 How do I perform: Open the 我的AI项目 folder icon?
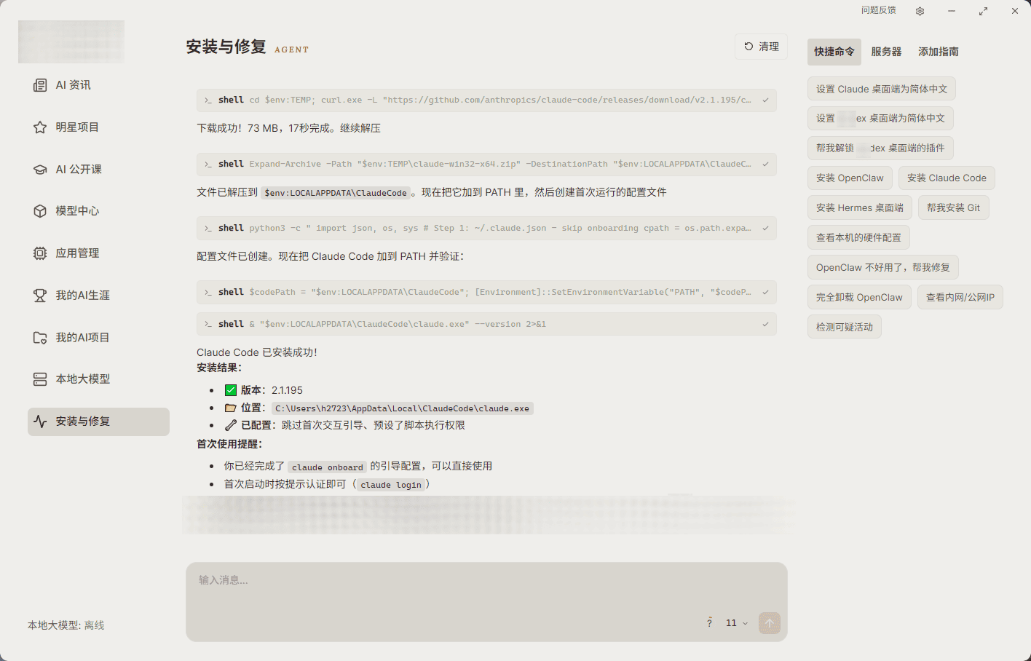click(x=40, y=338)
